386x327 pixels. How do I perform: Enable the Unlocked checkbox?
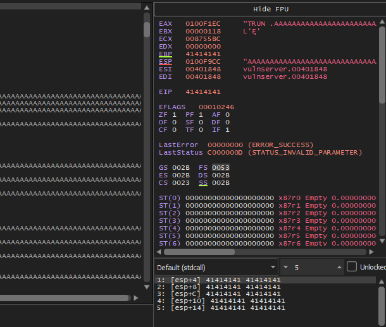coord(352,267)
